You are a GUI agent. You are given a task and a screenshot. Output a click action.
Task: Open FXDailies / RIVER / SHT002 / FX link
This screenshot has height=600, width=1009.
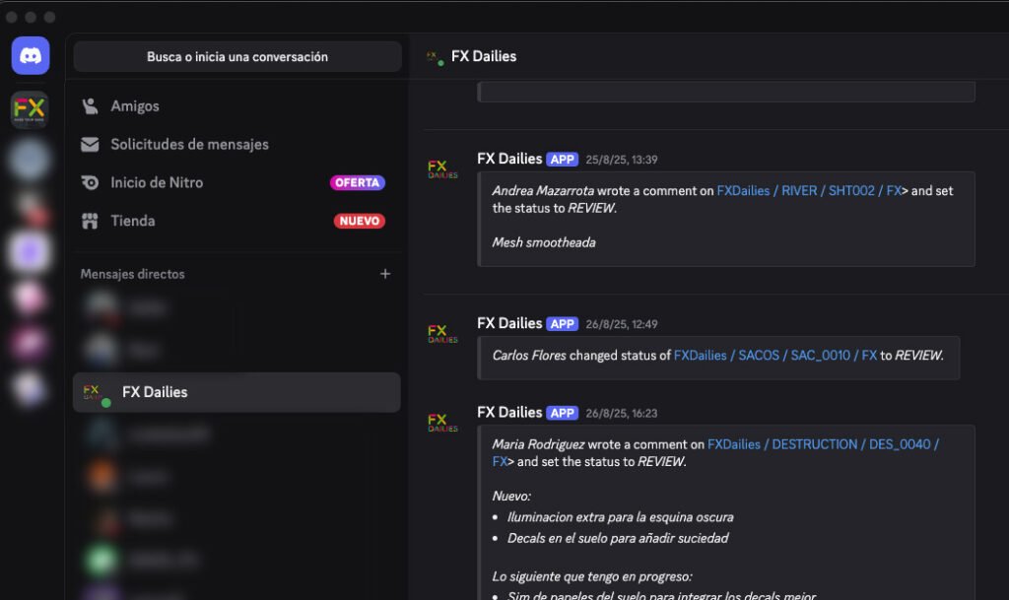(x=809, y=191)
